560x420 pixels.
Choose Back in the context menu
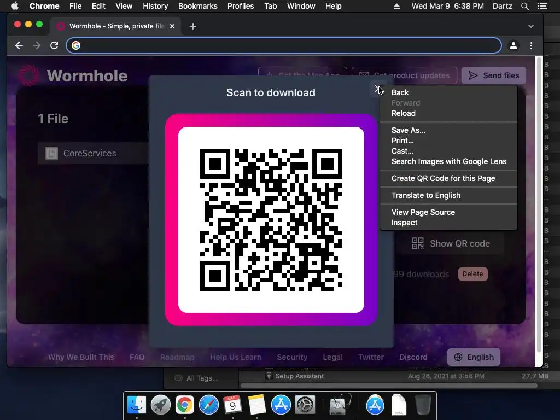point(448,92)
